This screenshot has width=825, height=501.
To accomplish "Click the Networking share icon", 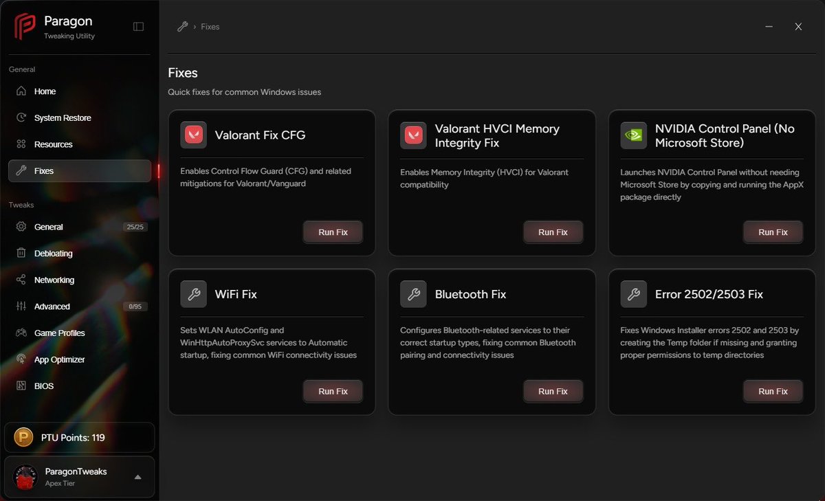I will tap(21, 280).
